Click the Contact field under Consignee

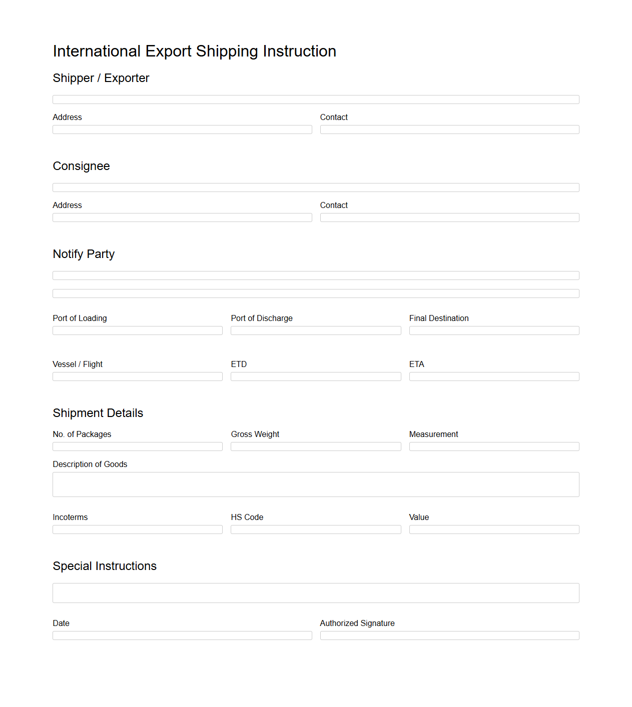pos(449,217)
